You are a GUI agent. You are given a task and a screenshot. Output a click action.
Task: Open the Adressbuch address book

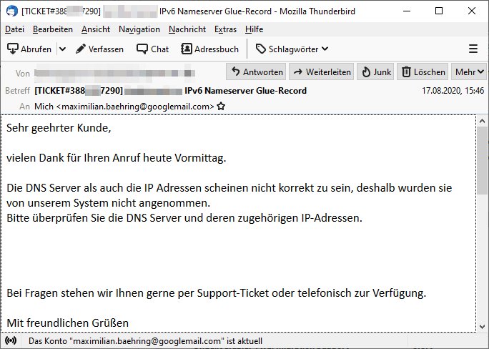point(210,49)
